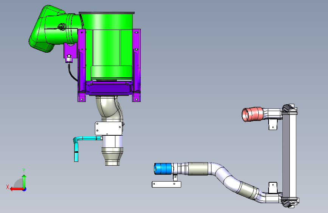Click the blue Z axis dot of triad

pyautogui.click(x=25, y=189)
